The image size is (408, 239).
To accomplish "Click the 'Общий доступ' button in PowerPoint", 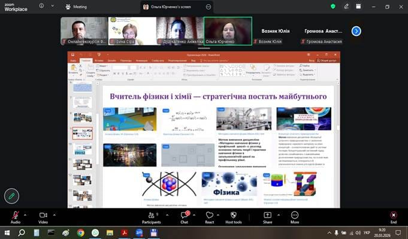I will [x=327, y=60].
